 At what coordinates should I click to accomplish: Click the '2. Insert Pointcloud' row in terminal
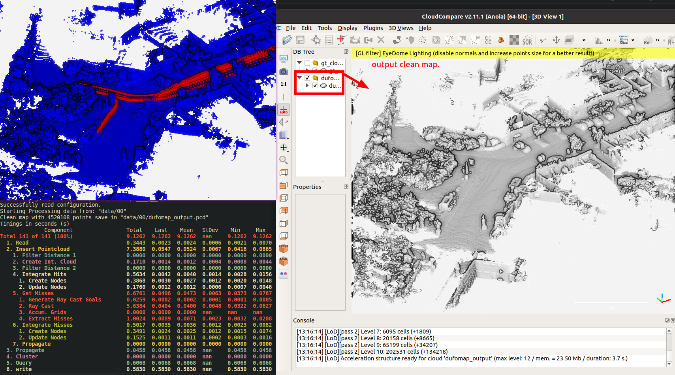(x=136, y=249)
